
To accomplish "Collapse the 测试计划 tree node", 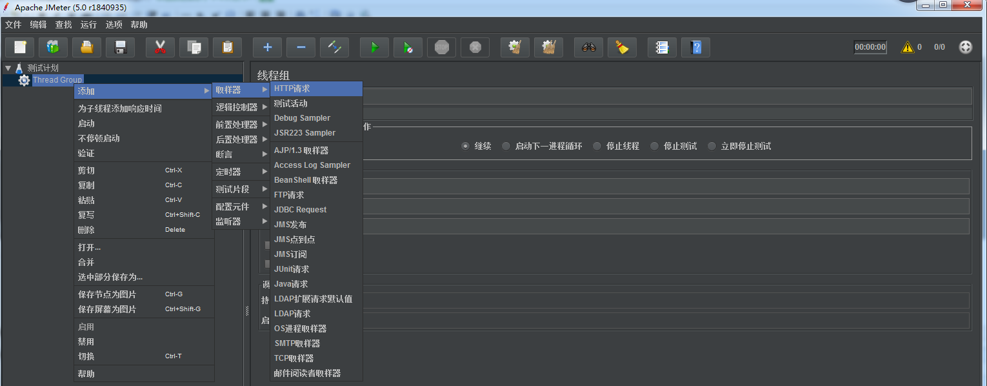I will pos(8,68).
